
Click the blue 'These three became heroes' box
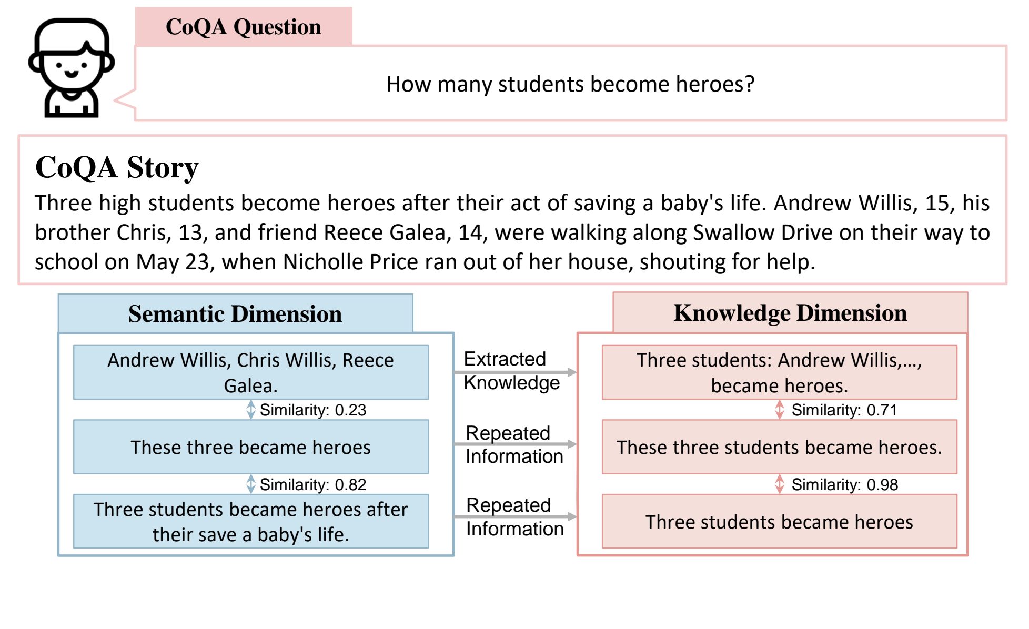[251, 447]
